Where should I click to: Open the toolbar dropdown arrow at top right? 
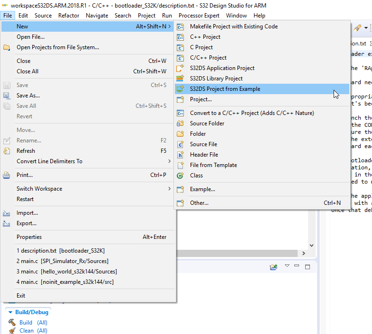(x=366, y=28)
